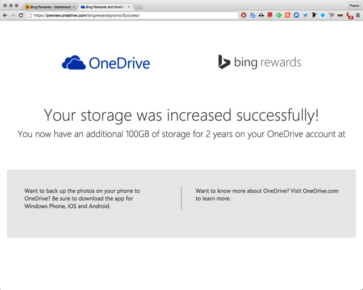Click the page icon in address bar
The width and height of the screenshot is (363, 290).
(30, 15)
